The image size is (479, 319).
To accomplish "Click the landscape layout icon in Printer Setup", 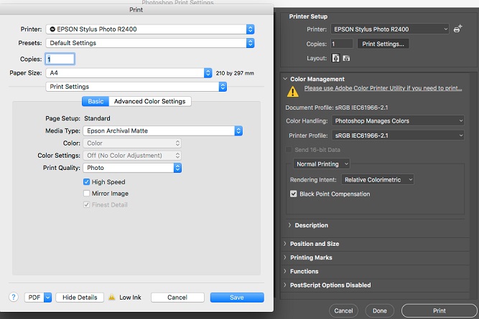I will [346, 58].
